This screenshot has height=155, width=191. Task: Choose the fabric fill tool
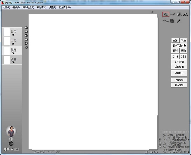[179, 14]
